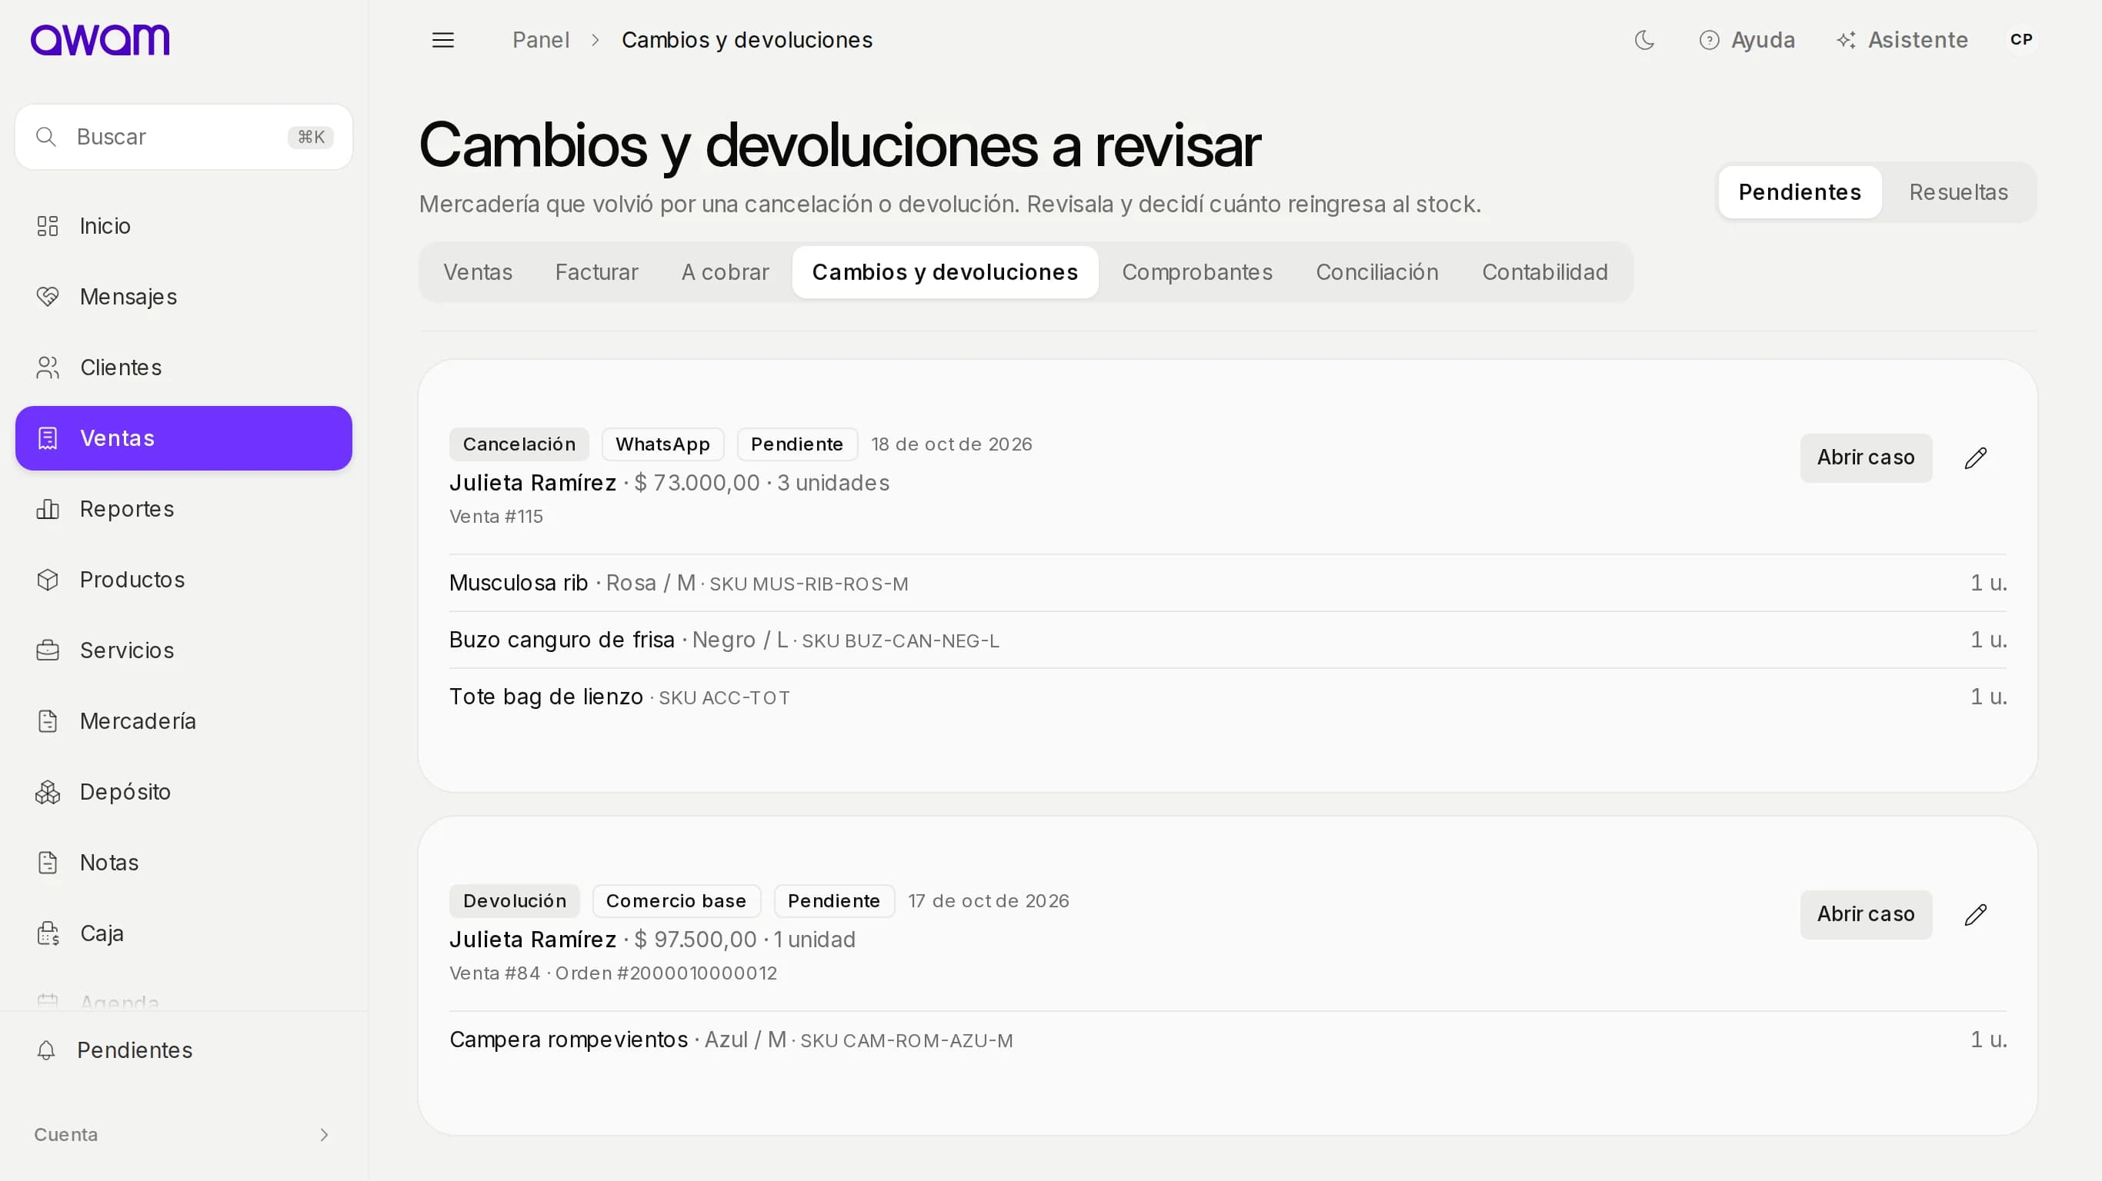
Task: Switch to the Comprobantes tab
Action: (1197, 272)
